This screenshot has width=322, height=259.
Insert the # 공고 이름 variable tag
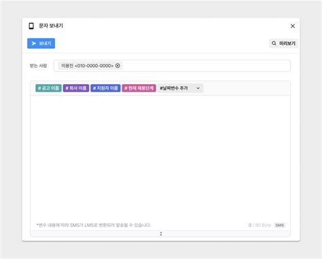tap(48, 88)
